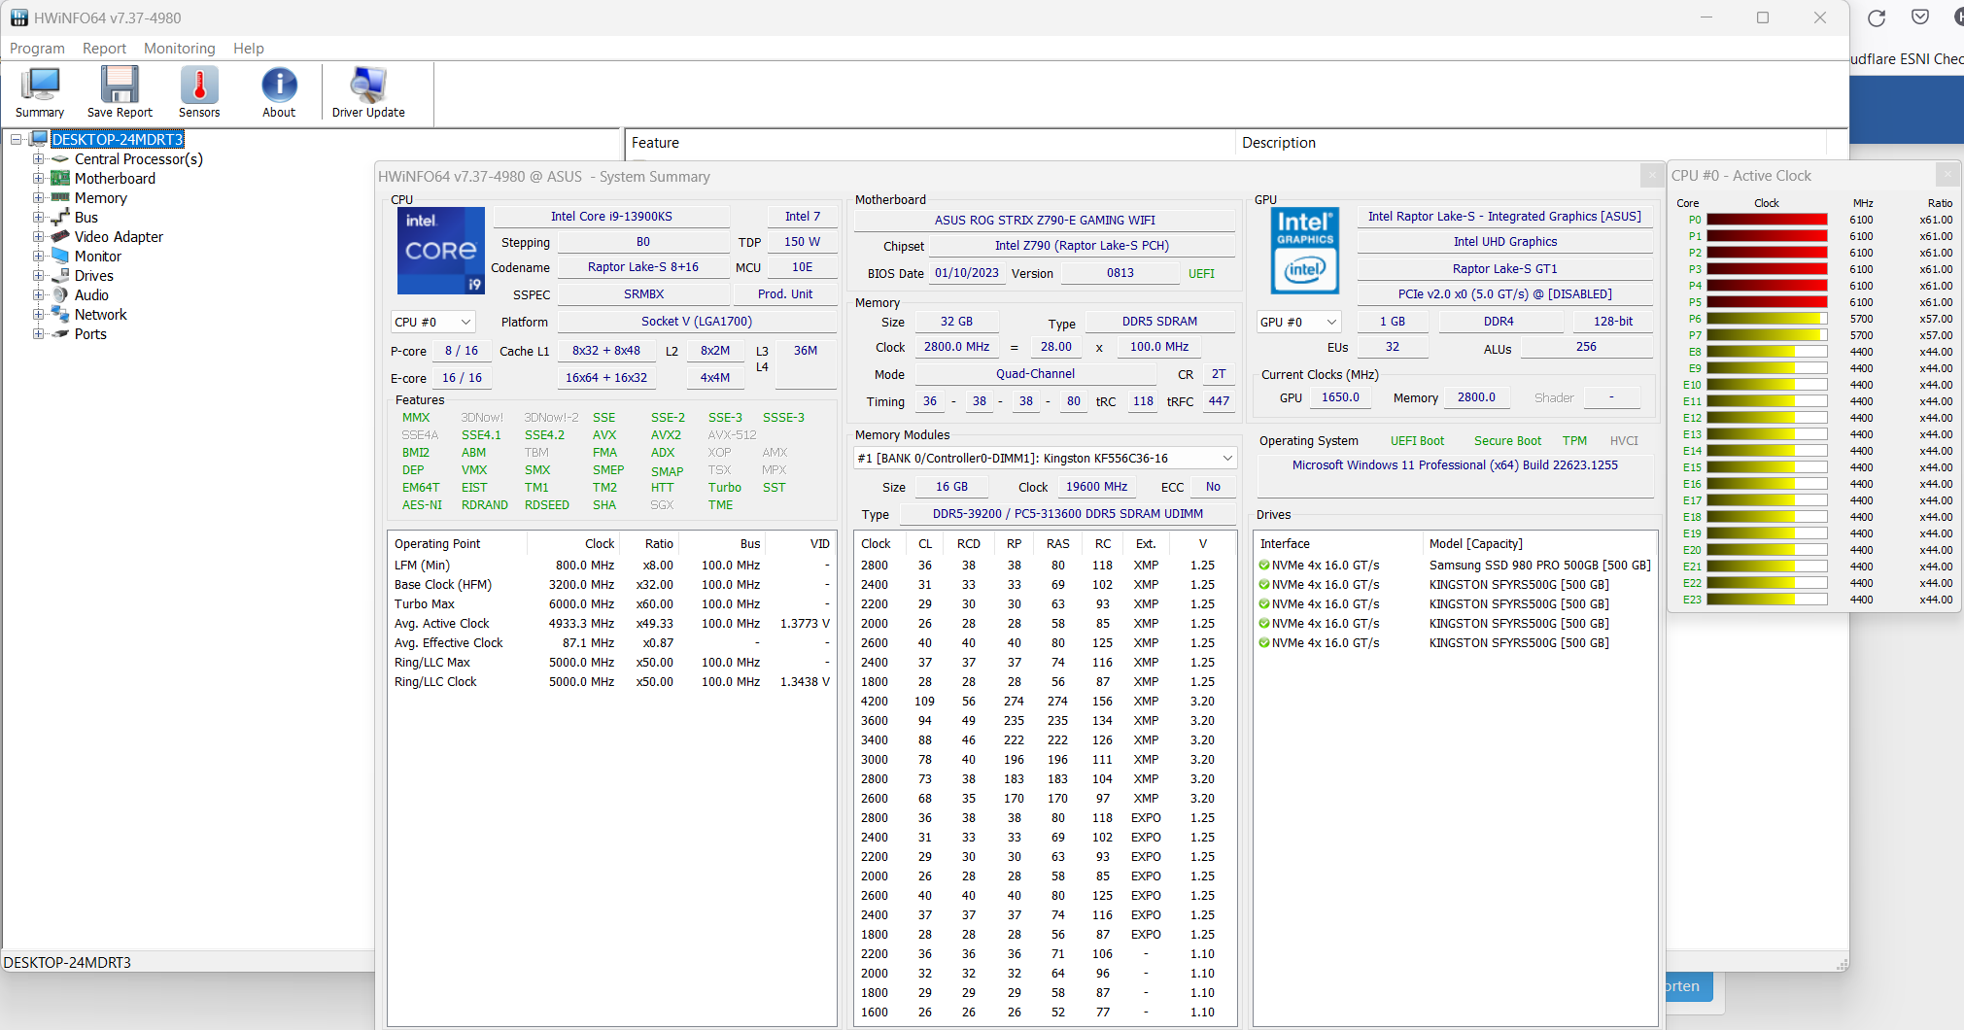Open the Report menu

tap(104, 49)
